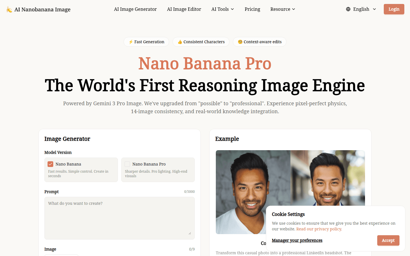Click the thumbs-up Consistent Characters icon
Viewport: 410px width, 256px height.
click(x=180, y=42)
